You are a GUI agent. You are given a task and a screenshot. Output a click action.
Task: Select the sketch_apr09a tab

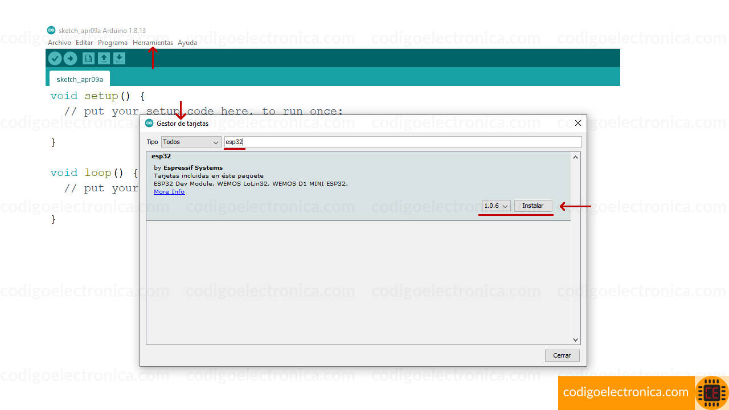pyautogui.click(x=80, y=79)
